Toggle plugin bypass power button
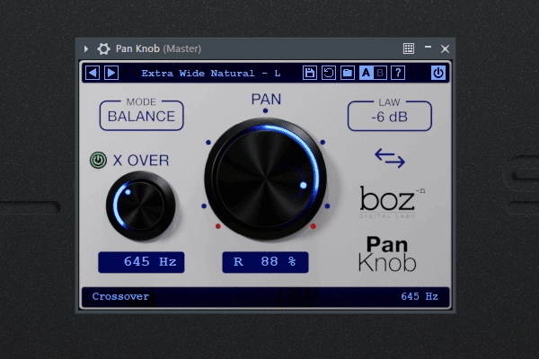Image resolution: width=539 pixels, height=359 pixels. [438, 73]
